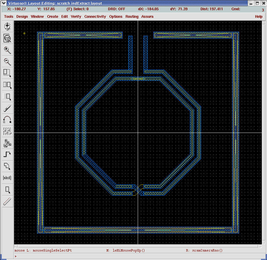Select the Copy tool
The width and height of the screenshot is (267, 260).
[7, 85]
